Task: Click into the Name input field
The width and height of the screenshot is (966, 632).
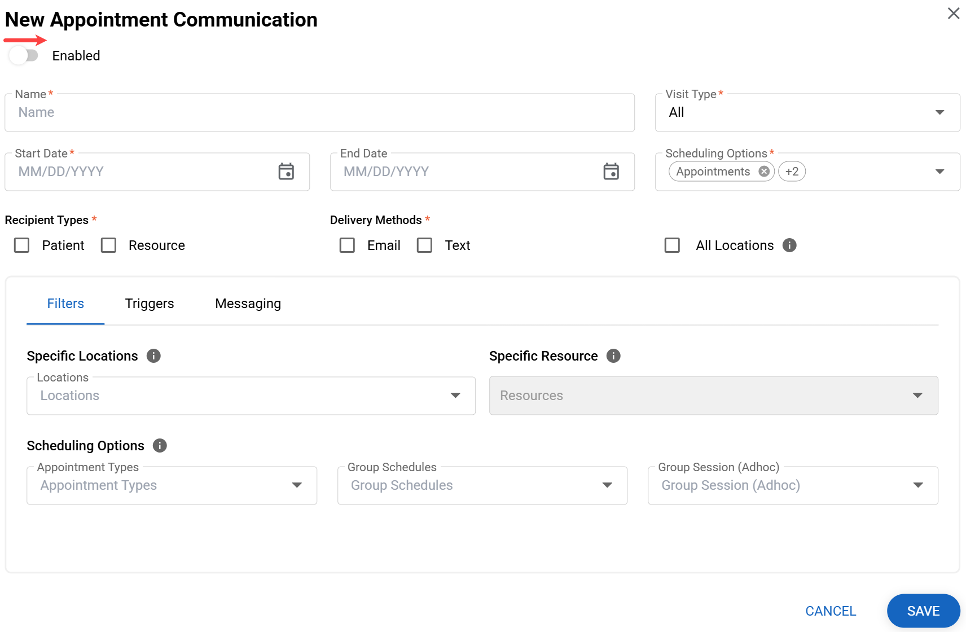Action: pos(319,113)
